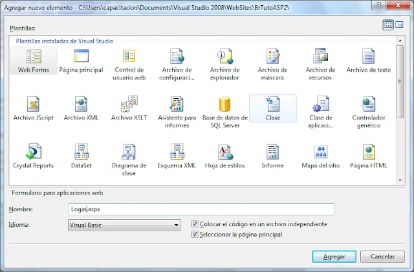This screenshot has height=272, width=414.
Task: Switch to small icons view
Action: [399, 25]
